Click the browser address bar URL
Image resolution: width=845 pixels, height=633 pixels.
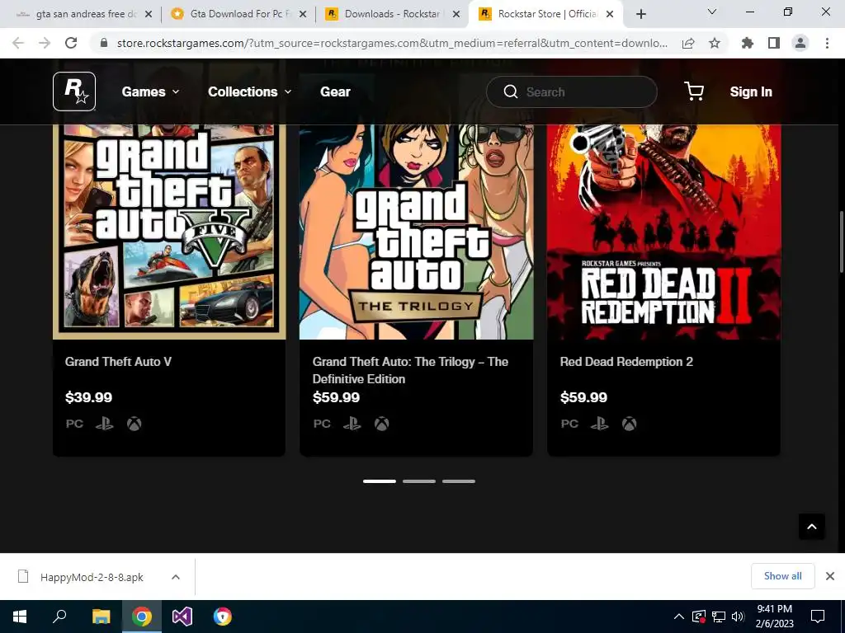tap(392, 43)
